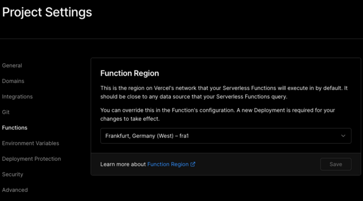Open Deployment Protection settings

pyautogui.click(x=32, y=159)
